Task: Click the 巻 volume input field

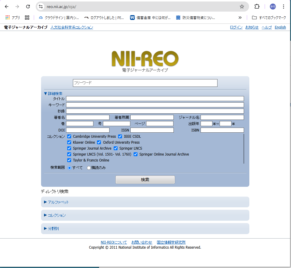Action: click(80, 124)
